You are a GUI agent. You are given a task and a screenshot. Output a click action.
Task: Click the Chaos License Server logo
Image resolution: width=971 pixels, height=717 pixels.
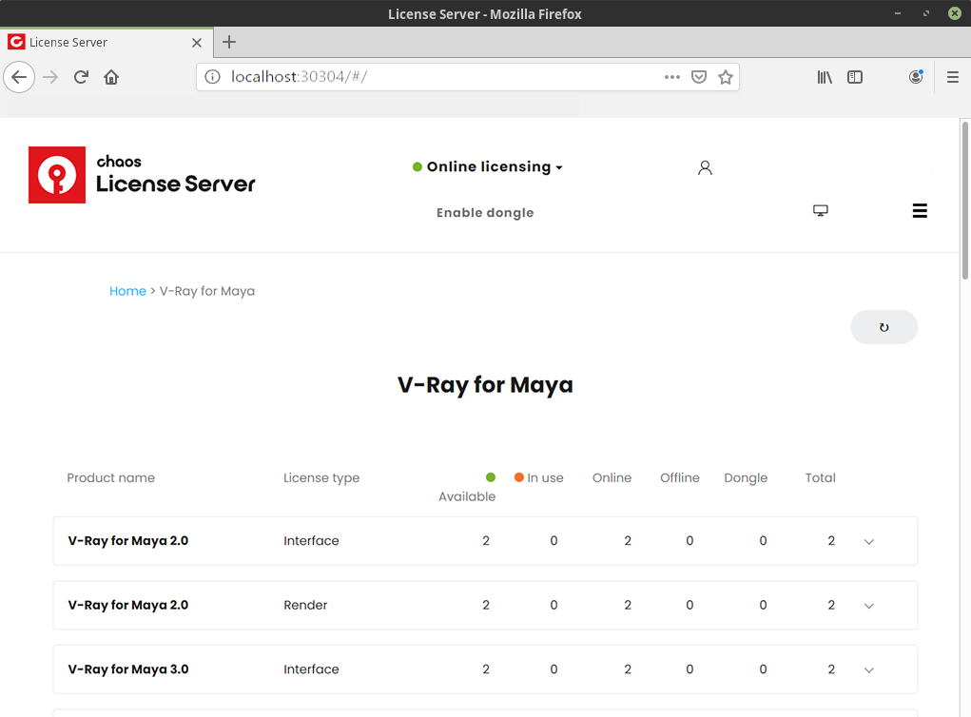tap(142, 175)
